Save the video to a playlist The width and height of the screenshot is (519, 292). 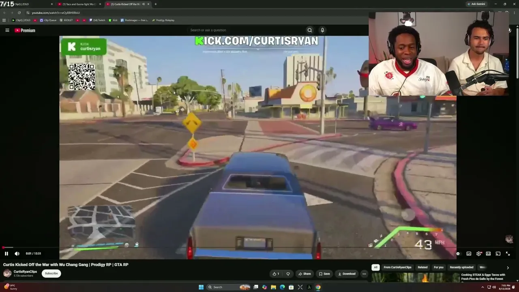pos(324,274)
